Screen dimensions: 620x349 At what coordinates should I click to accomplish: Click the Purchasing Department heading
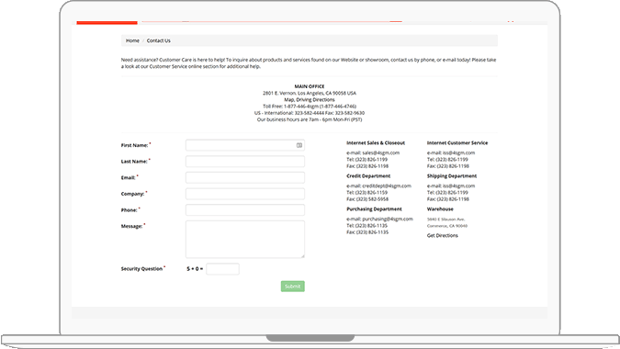click(374, 209)
